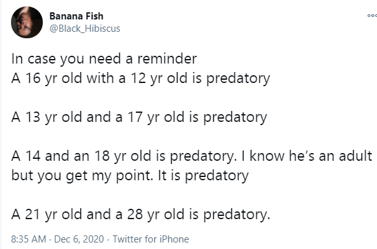Click the Twitter for iPhone source link

pyautogui.click(x=151, y=239)
